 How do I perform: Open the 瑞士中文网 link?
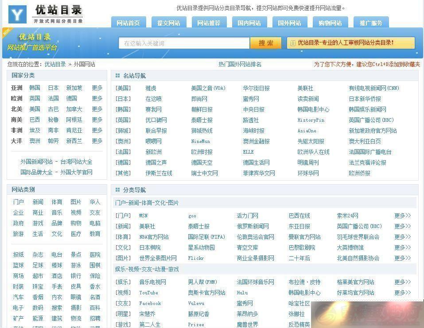[x=204, y=173]
